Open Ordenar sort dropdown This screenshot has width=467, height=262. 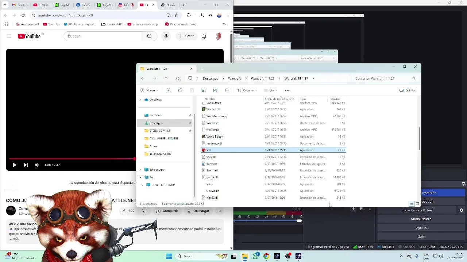[x=247, y=90]
